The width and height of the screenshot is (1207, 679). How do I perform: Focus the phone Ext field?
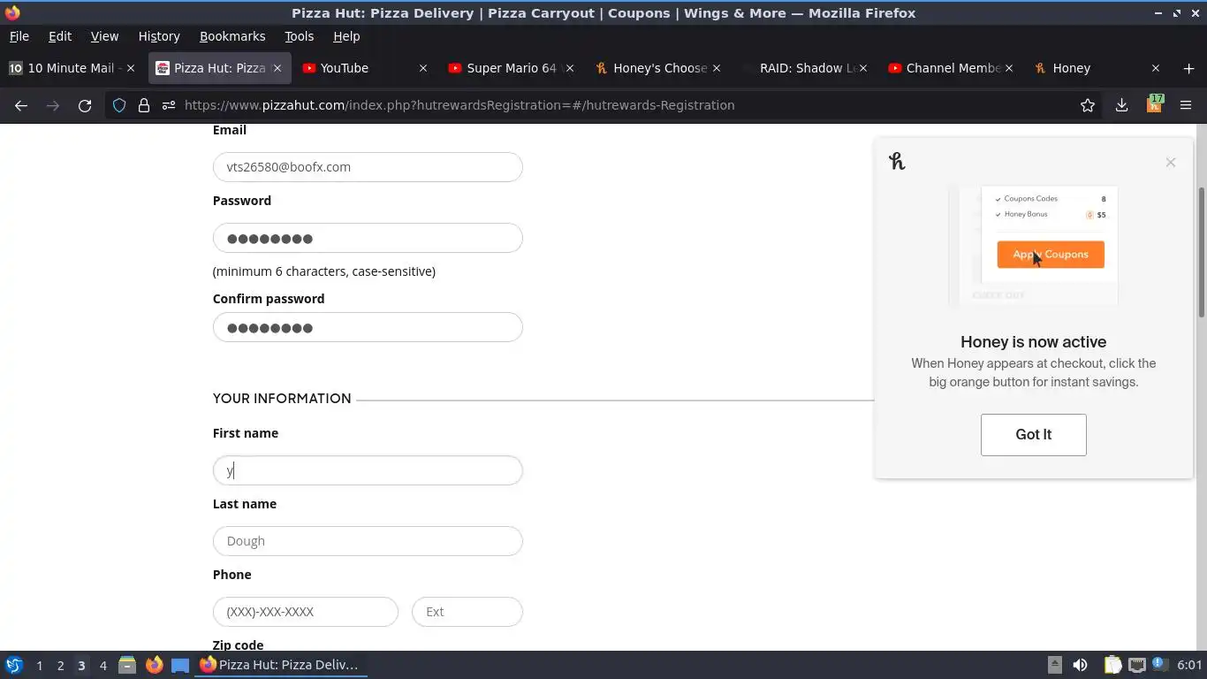point(467,612)
